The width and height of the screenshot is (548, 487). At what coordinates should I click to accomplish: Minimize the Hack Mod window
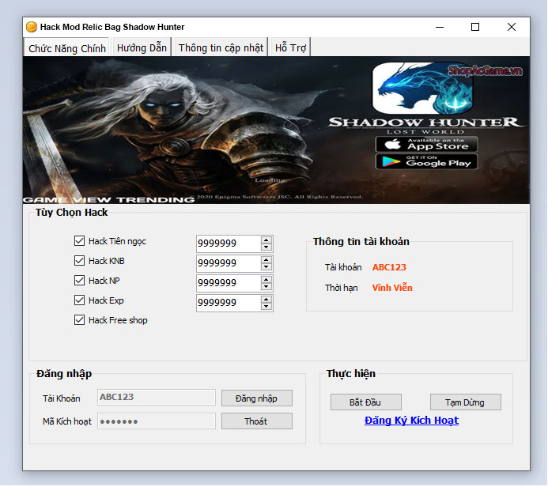tap(440, 27)
